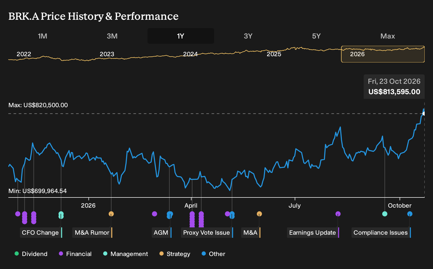This screenshot has width=433, height=269.
Task: Click purple Financial marker stack directly under April
Action: (x=192, y=219)
